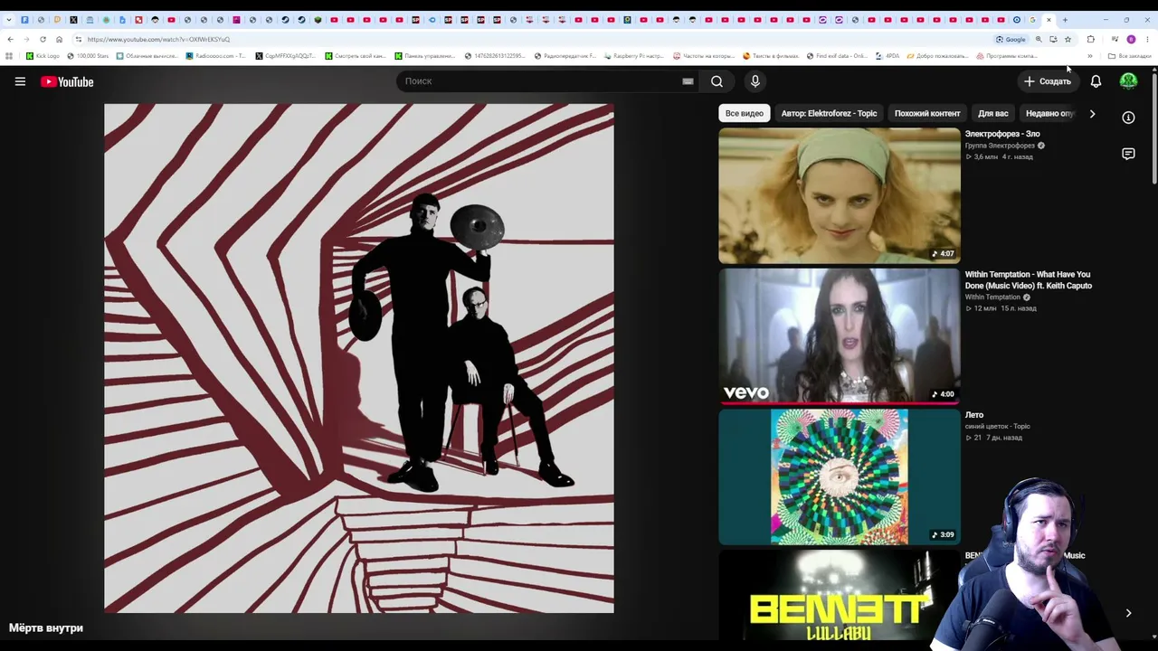
Task: Open the 'Электрофорез - Зло' video title
Action: [x=1001, y=134]
